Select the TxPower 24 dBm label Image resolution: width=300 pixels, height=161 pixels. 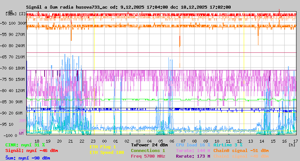point(149,145)
